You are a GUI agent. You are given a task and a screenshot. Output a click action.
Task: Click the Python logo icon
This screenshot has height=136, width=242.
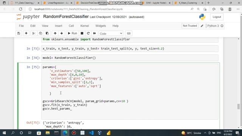(x=202, y=17)
